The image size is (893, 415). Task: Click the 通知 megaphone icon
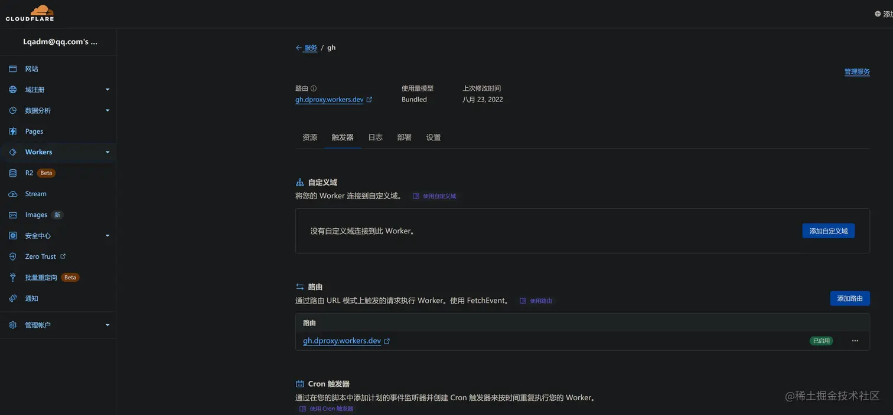coord(13,298)
